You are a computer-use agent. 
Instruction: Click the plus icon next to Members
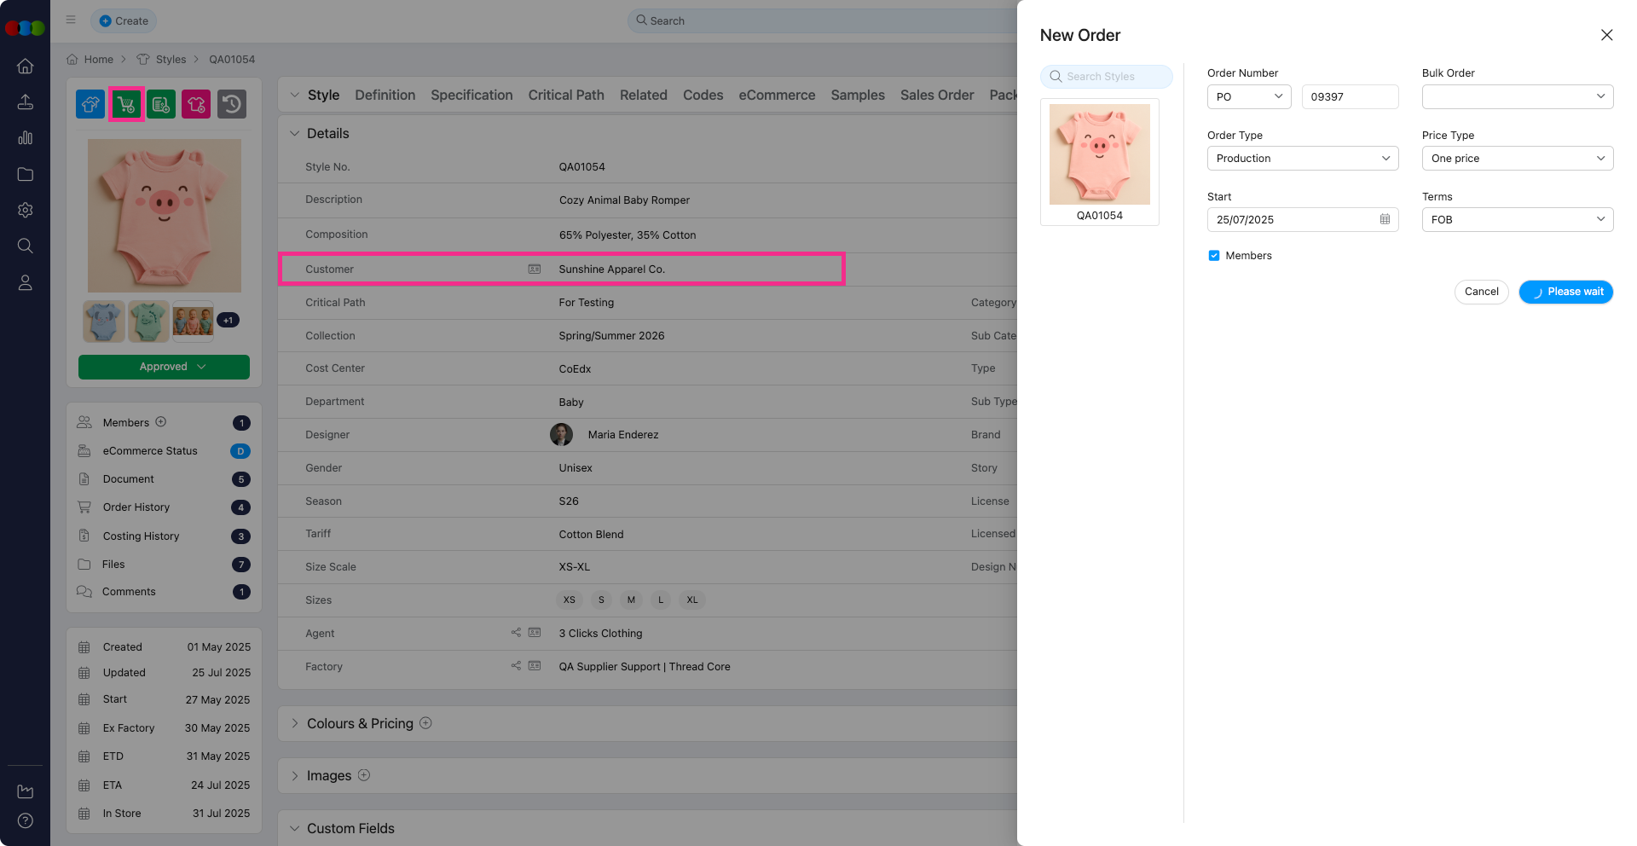pyautogui.click(x=161, y=422)
